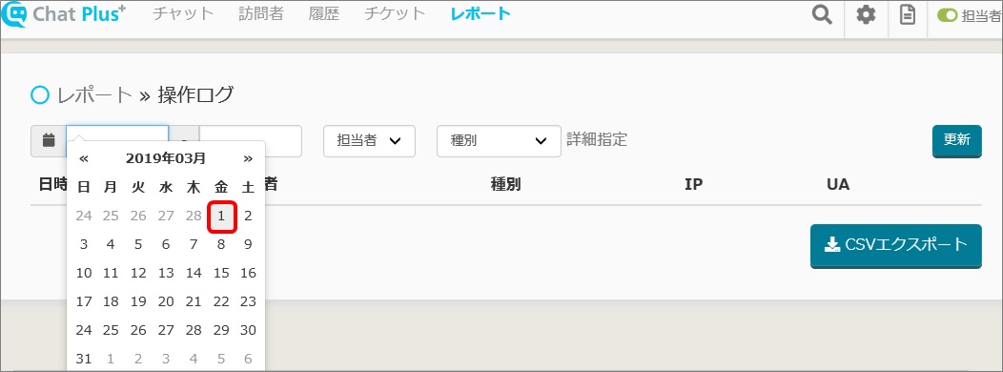This screenshot has width=1003, height=372.
Task: Click the end date input field
Action: click(x=250, y=141)
